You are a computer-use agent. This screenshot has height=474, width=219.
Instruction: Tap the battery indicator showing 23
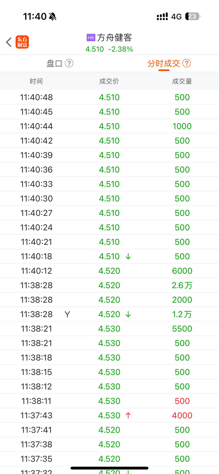click(193, 17)
